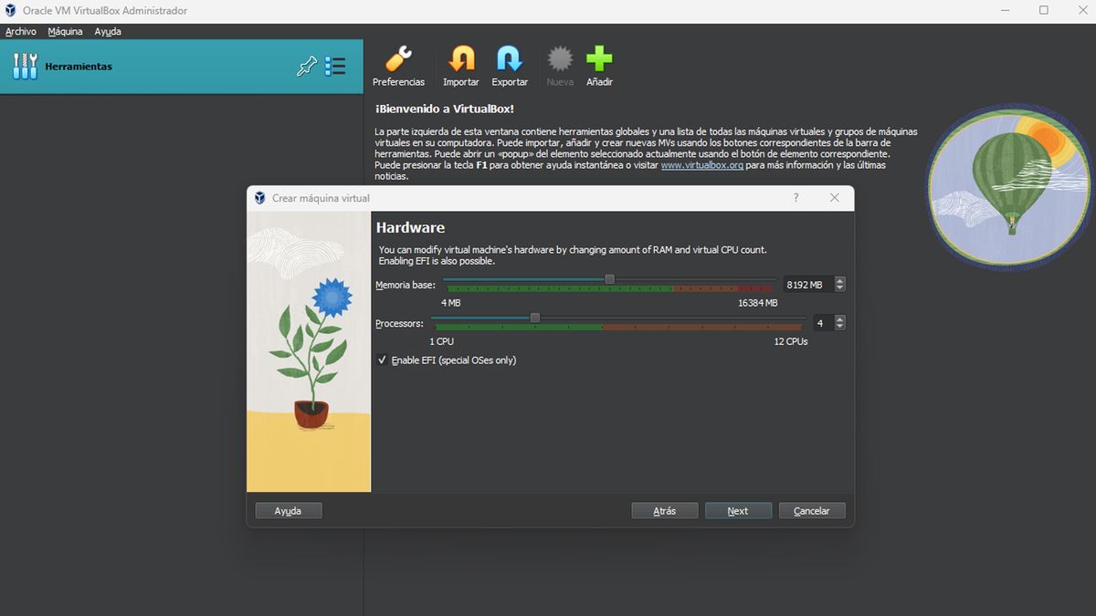The width and height of the screenshot is (1096, 616).
Task: Open the Archivo menu
Action: [x=21, y=30]
